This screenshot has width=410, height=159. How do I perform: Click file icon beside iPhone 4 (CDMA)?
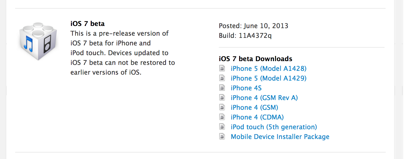222,117
